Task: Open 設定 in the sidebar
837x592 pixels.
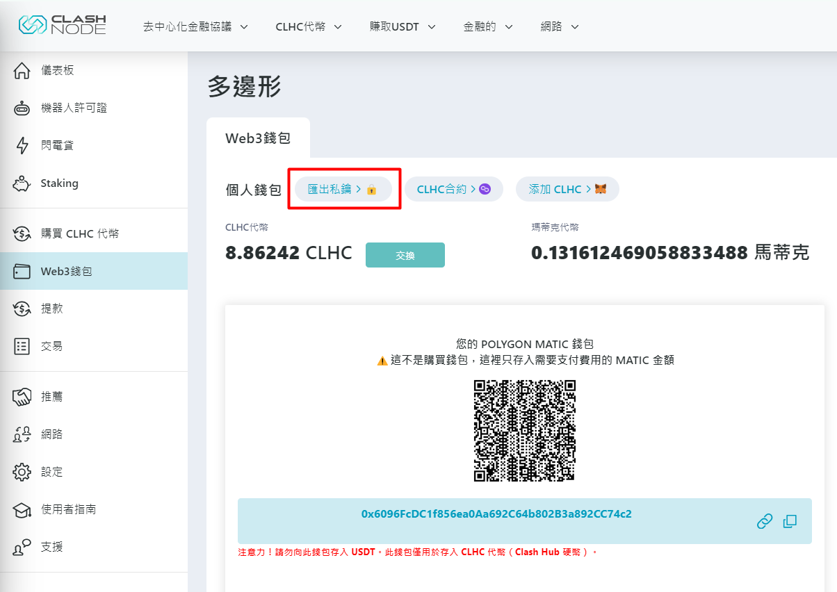Action: point(94,472)
